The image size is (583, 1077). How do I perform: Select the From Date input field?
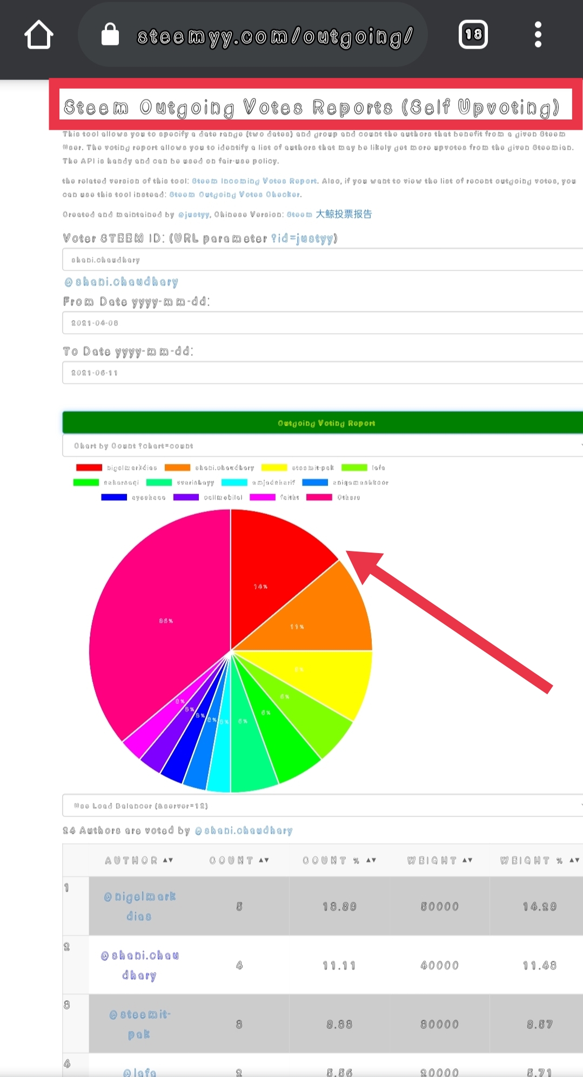[323, 323]
